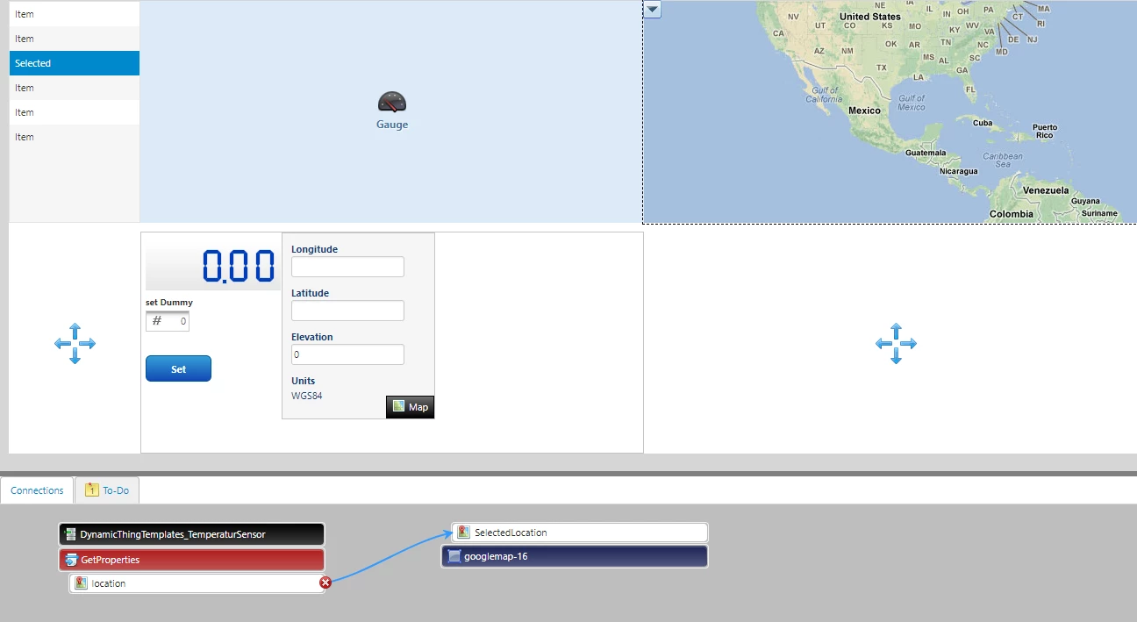Click the WGS84 units value
The width and height of the screenshot is (1137, 622).
(307, 396)
